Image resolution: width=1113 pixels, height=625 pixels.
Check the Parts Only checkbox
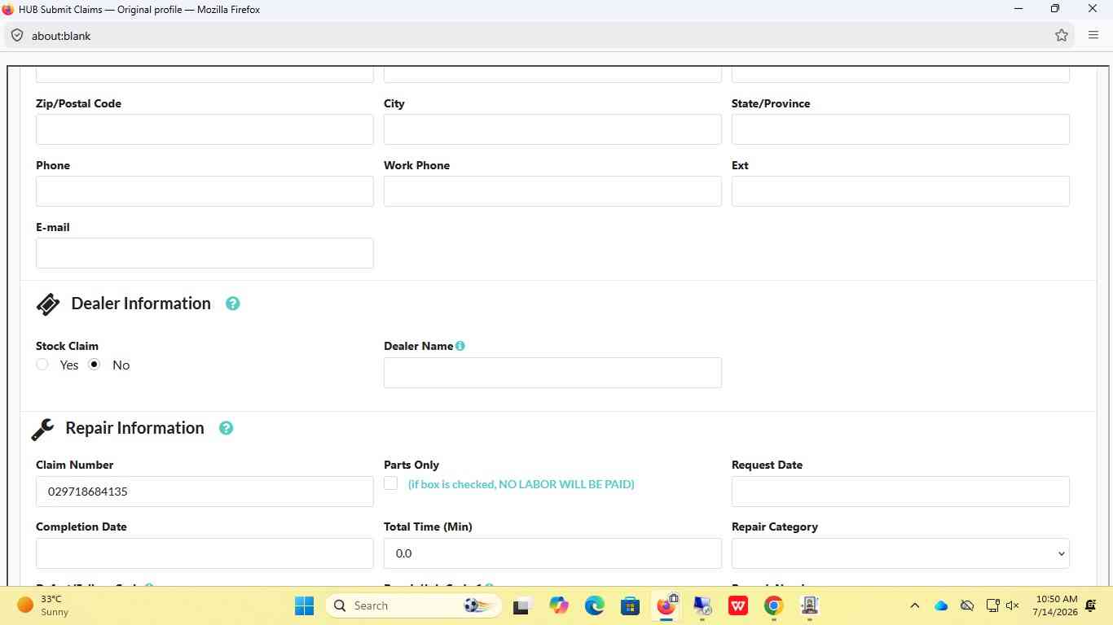[x=391, y=483]
